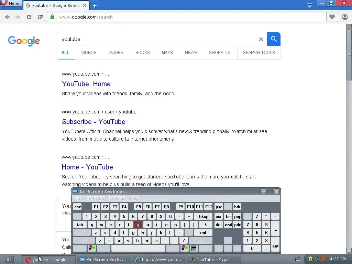Select youtube - Google taskbar item
The width and height of the screenshot is (352, 264).
tap(48, 260)
